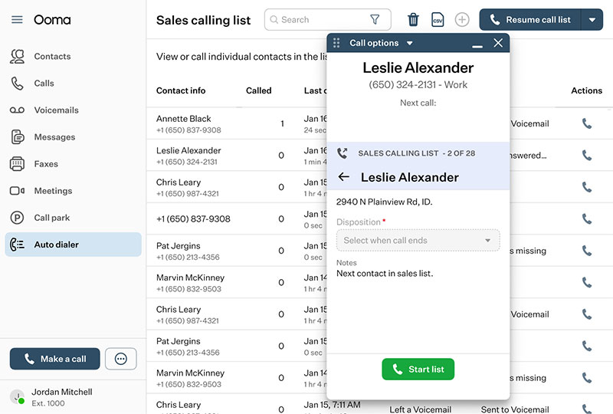Go to Contacts in sidebar
This screenshot has width=613, height=414.
tap(52, 57)
